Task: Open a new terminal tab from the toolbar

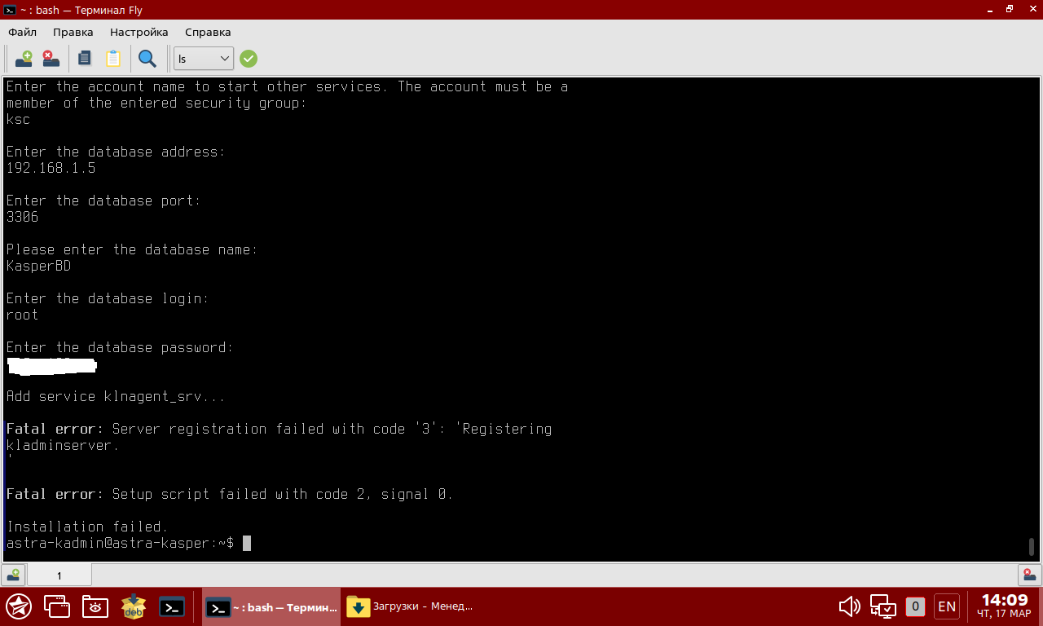Action: (x=24, y=59)
